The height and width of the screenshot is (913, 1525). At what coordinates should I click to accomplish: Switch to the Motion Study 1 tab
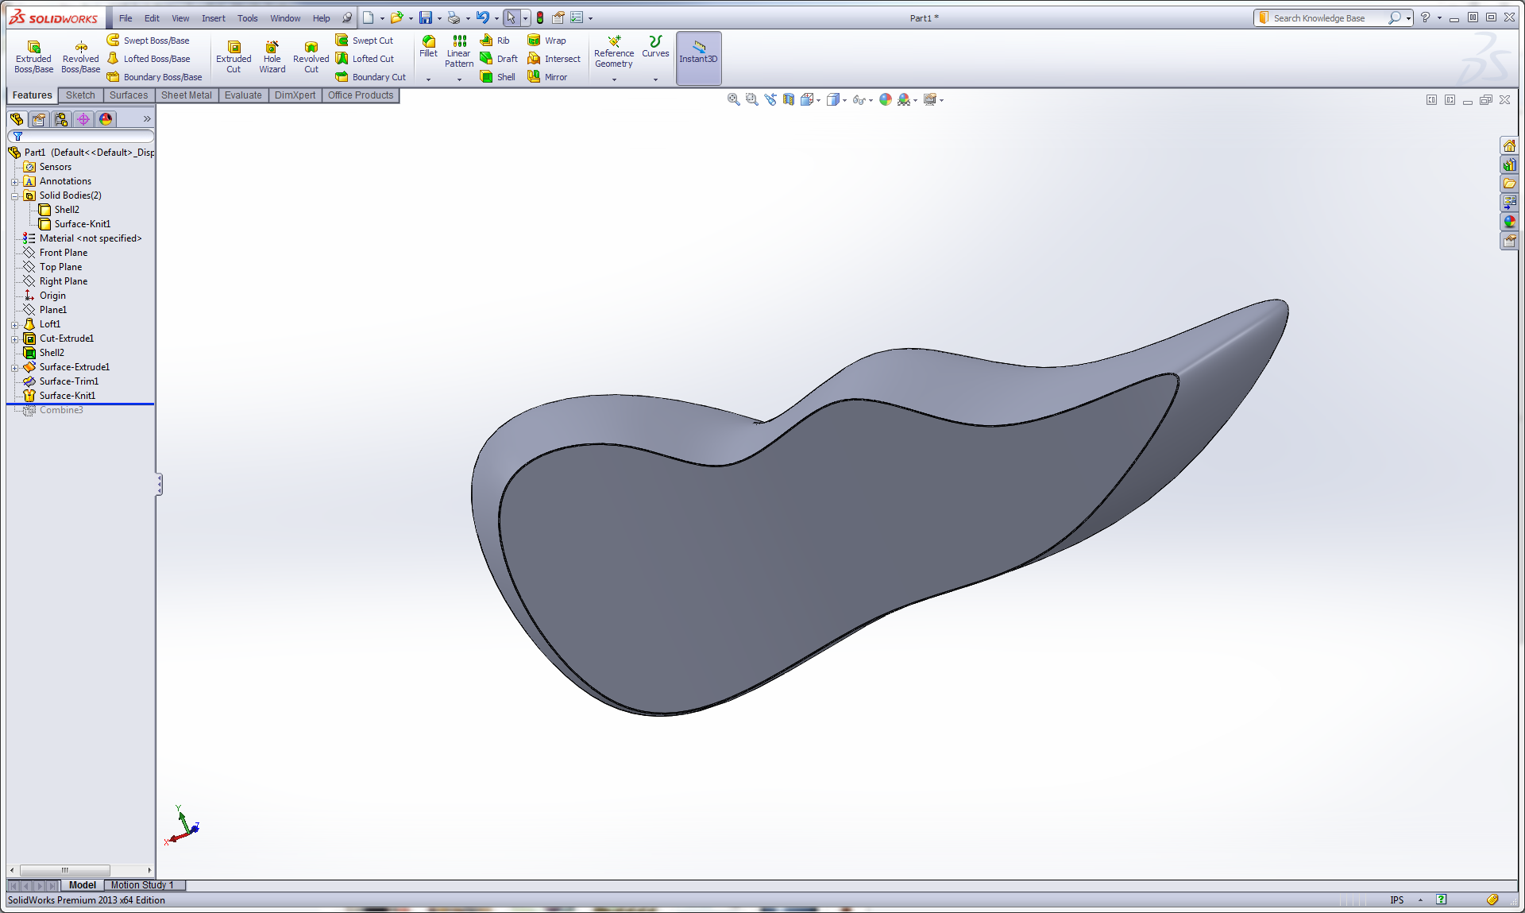pos(142,884)
